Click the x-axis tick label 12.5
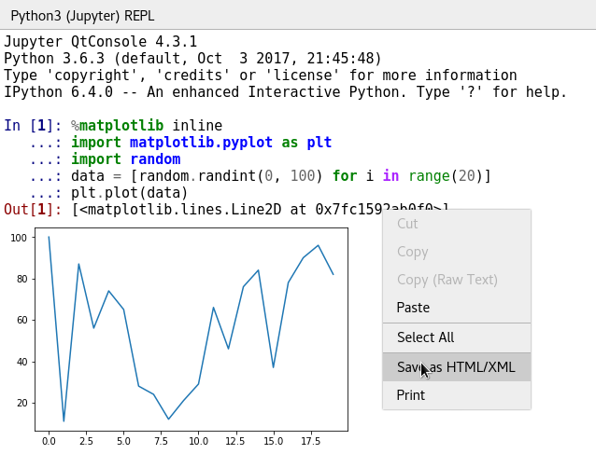The height and width of the screenshot is (454, 596). pos(235,441)
